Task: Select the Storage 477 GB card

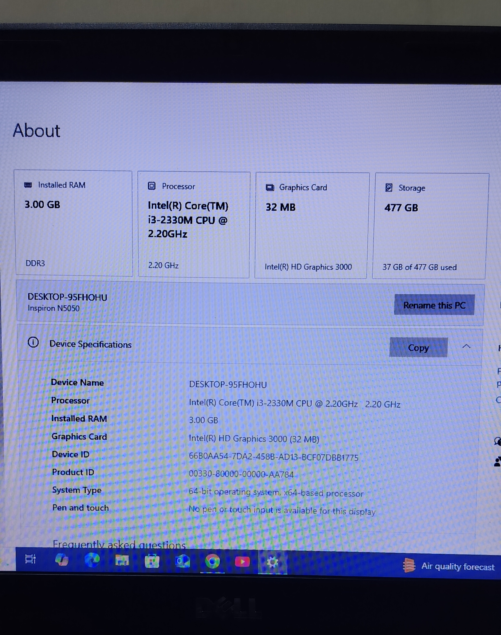Action: (430, 226)
